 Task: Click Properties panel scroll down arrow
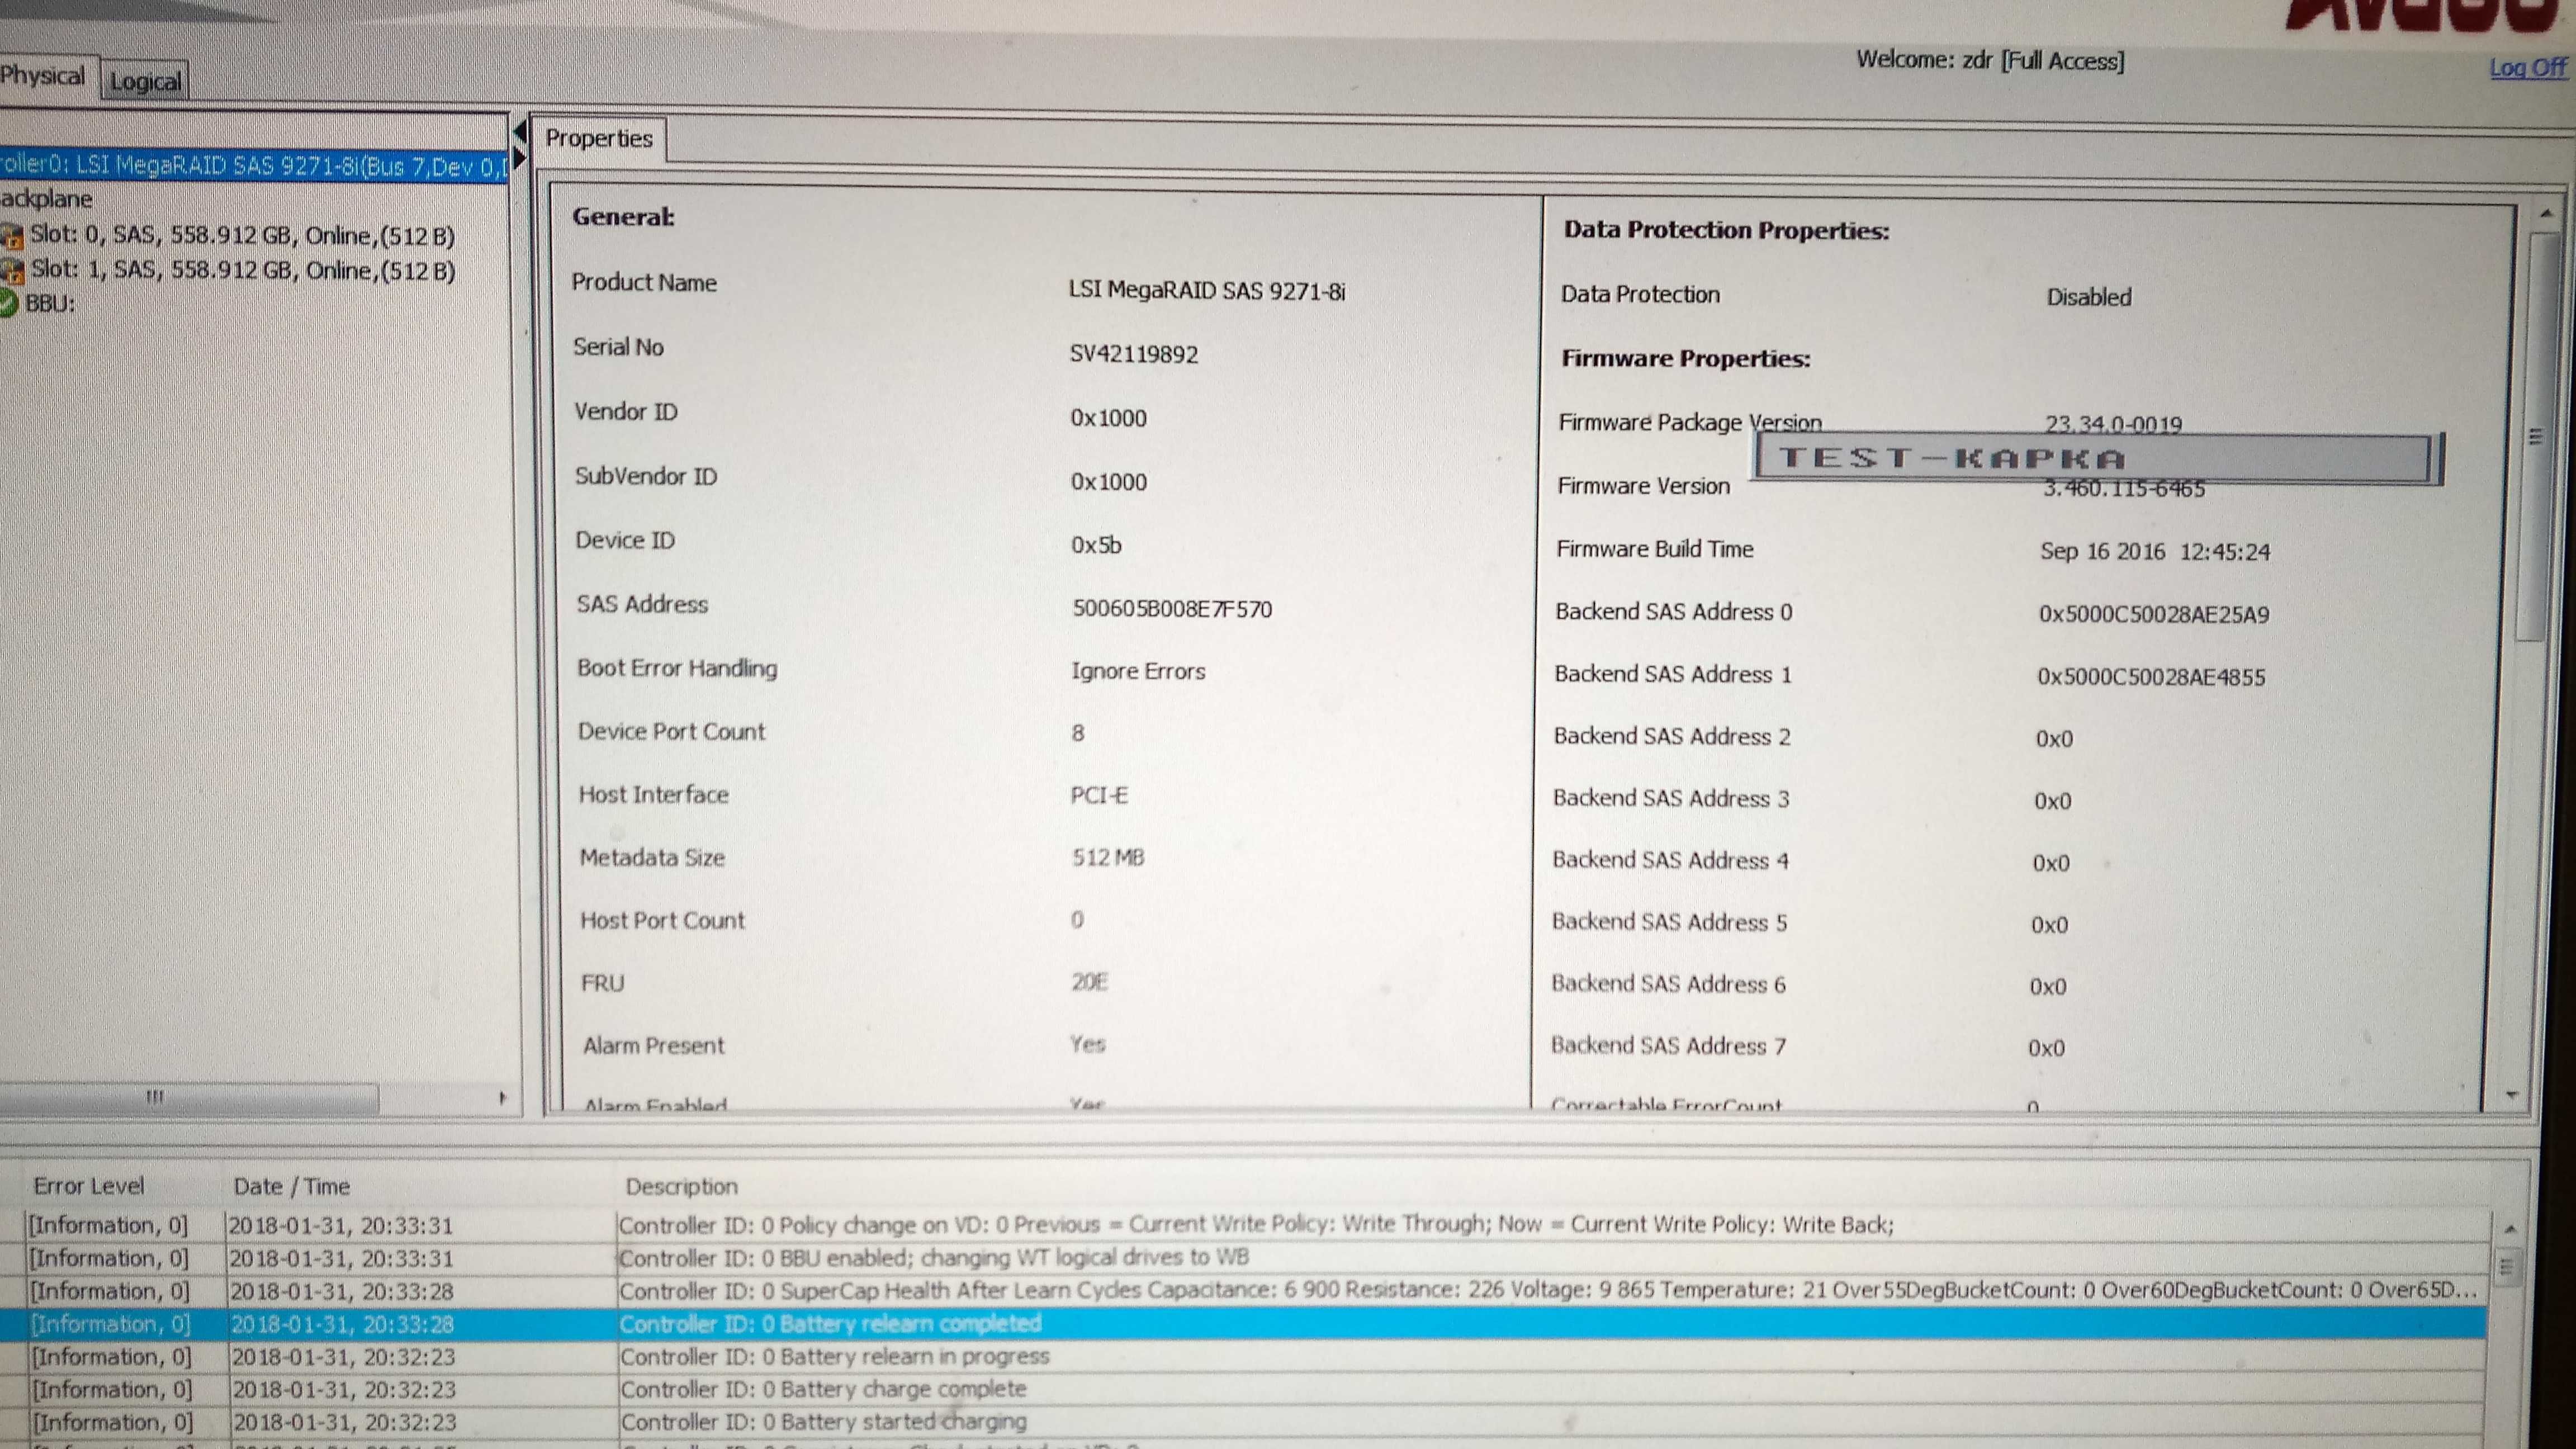pos(2511,1096)
